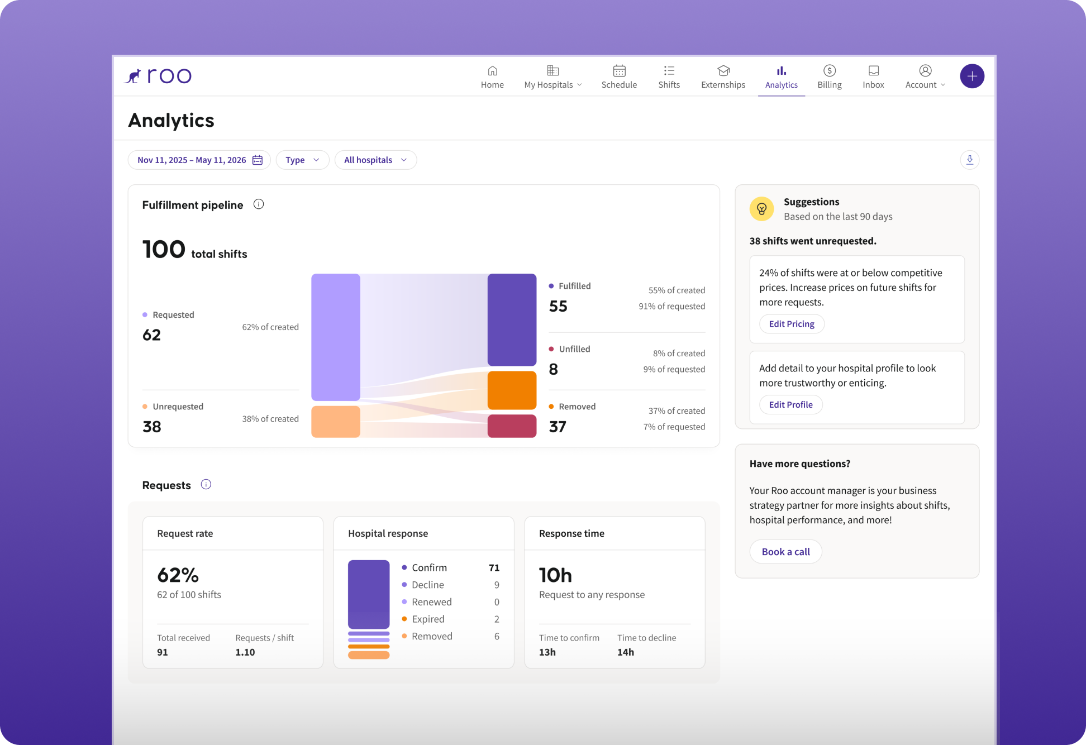Click the Renewed legend row
The width and height of the screenshot is (1086, 745).
tap(450, 602)
